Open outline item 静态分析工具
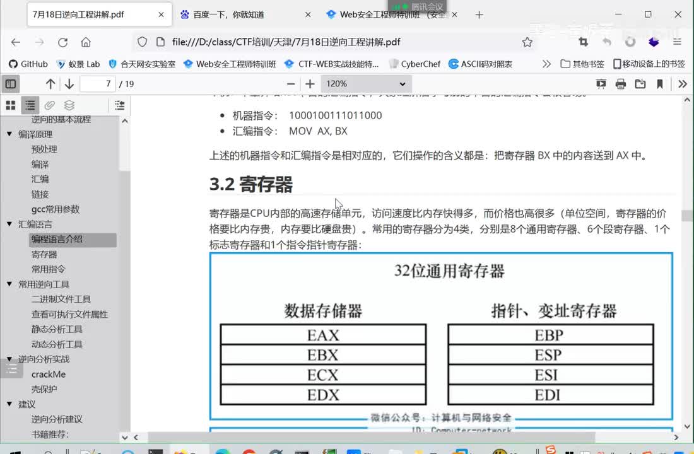Image resolution: width=694 pixels, height=454 pixels. click(57, 329)
